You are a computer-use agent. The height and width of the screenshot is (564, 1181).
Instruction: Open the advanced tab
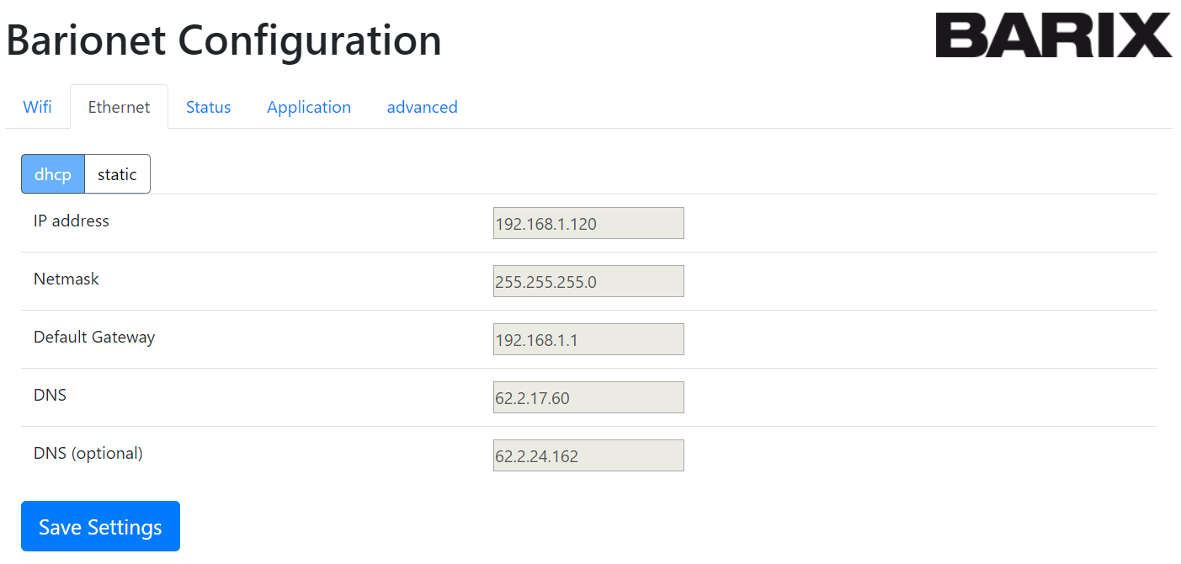(x=422, y=107)
